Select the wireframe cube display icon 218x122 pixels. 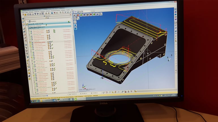pos(76,21)
